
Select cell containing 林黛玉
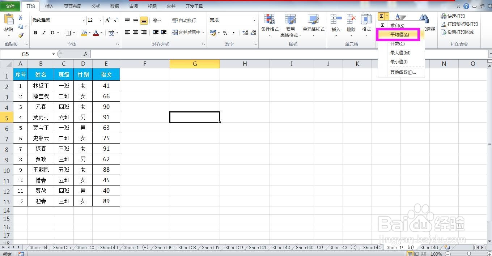[41, 86]
